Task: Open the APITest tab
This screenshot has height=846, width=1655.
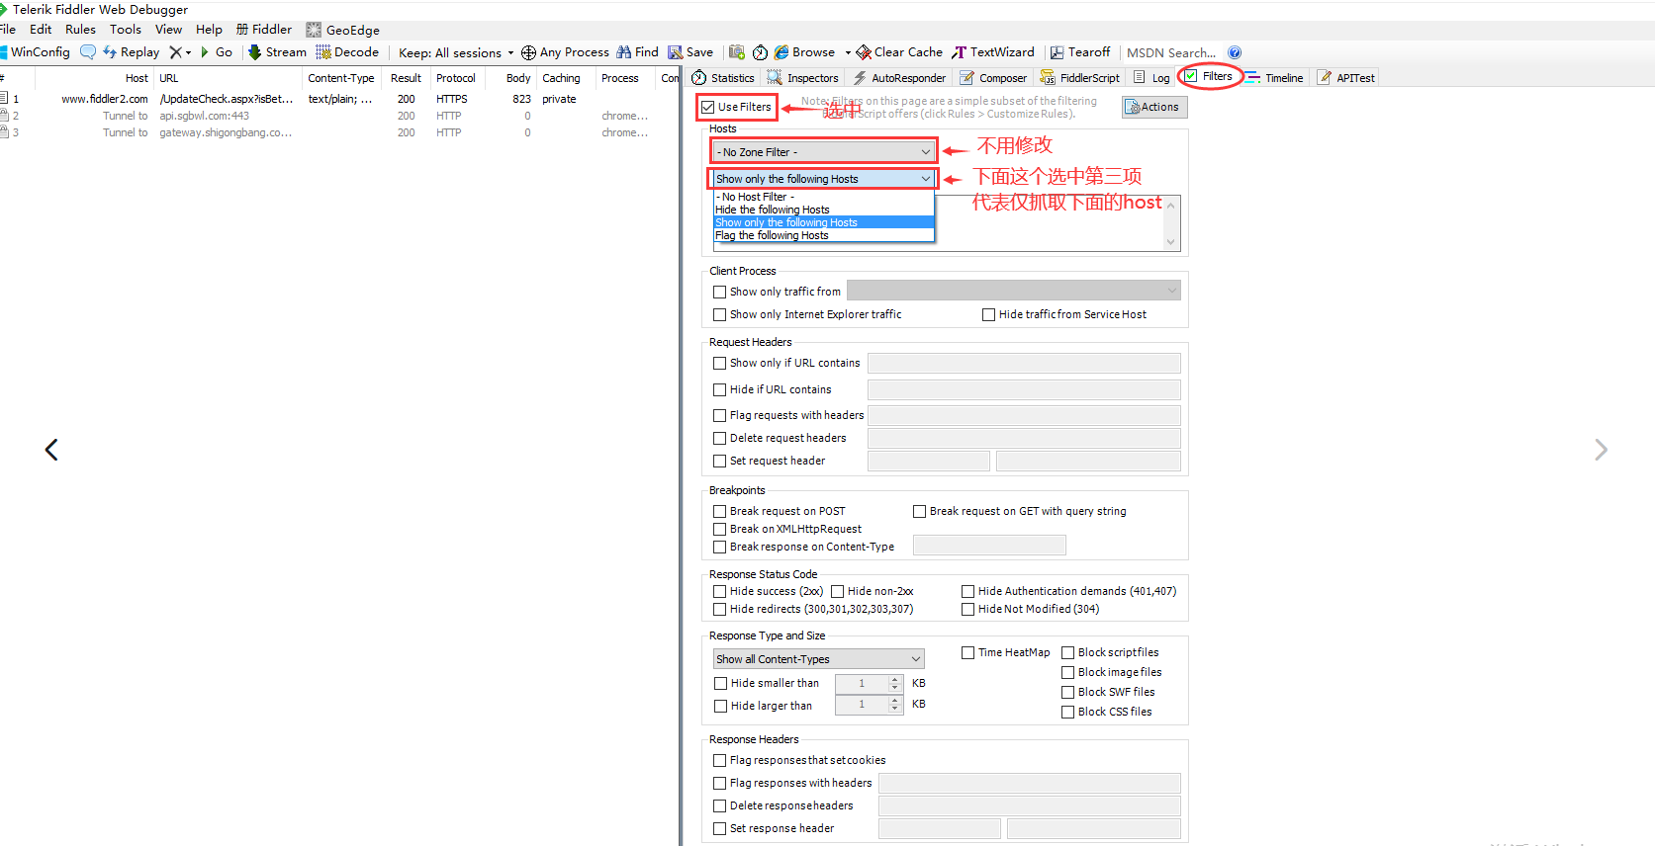Action: 1346,78
